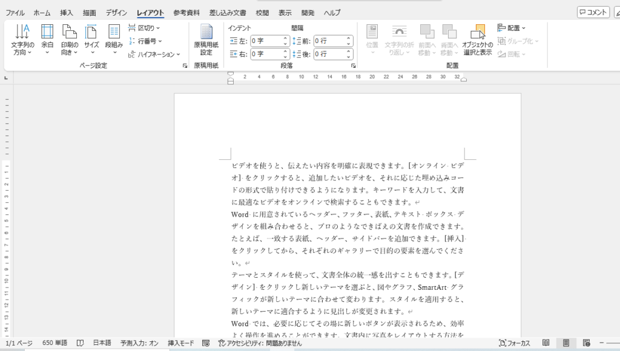Open the 段組み columns menu

pyautogui.click(x=114, y=39)
